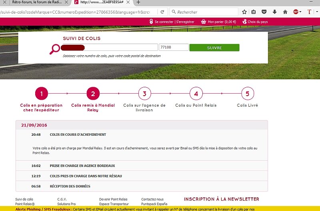Open Puntopack España link

(x=154, y=204)
